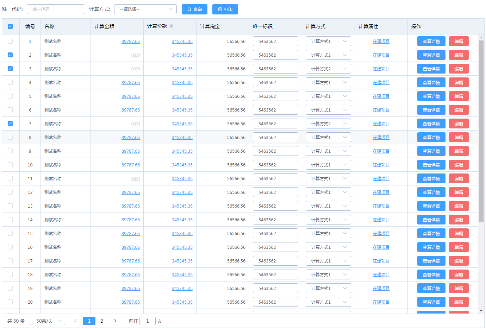Open the 在建项目 link in row 19
The width and height of the screenshot is (486, 329).
click(x=381, y=288)
